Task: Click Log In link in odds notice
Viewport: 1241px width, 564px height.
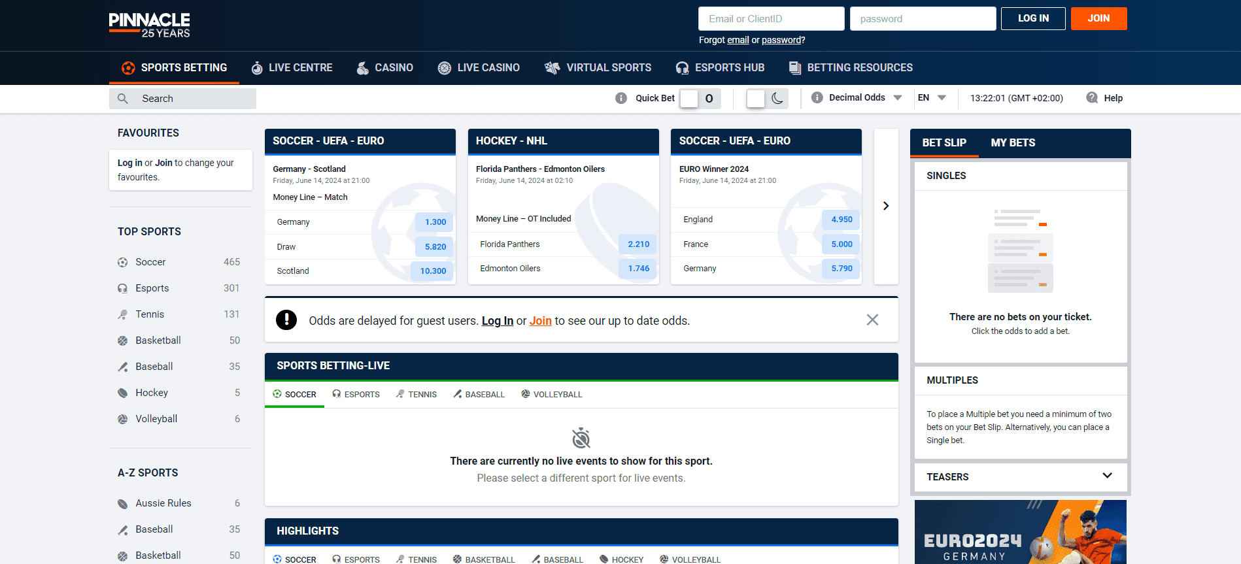Action: (498, 321)
